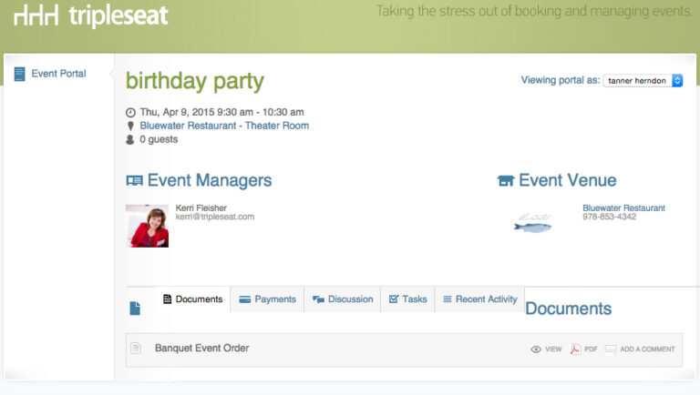Open the Discussion tab

click(x=343, y=299)
